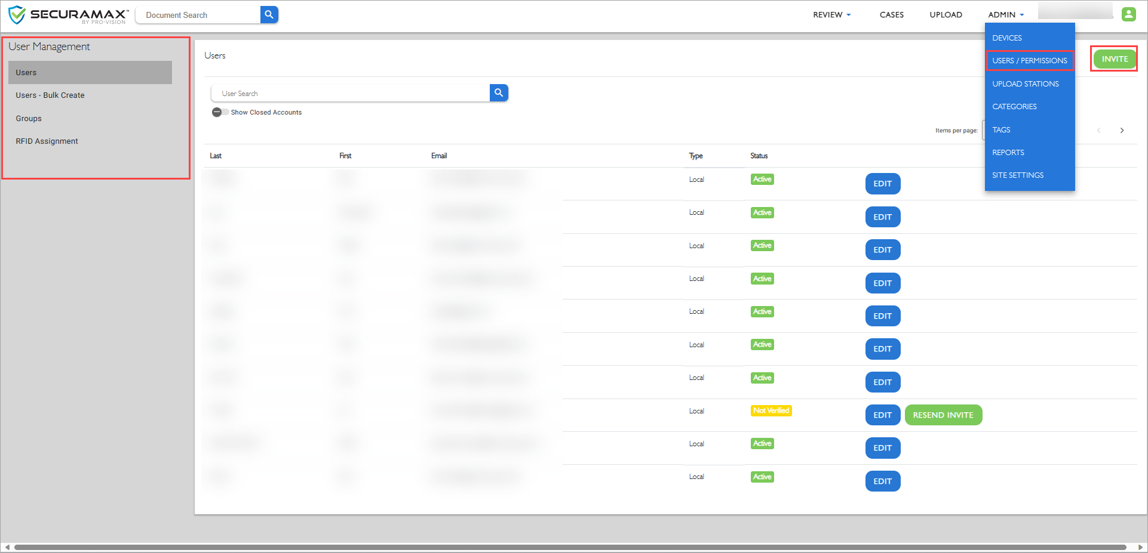Click EDIT on the first user row
Viewport: 1148px width, 553px height.
pyautogui.click(x=882, y=183)
